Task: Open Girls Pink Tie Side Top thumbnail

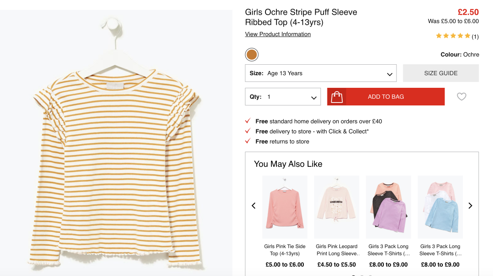Action: 285,207
